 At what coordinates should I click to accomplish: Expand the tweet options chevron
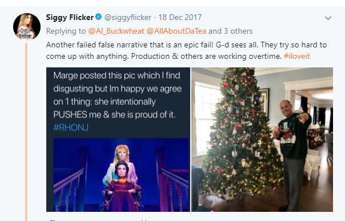[x=328, y=18]
